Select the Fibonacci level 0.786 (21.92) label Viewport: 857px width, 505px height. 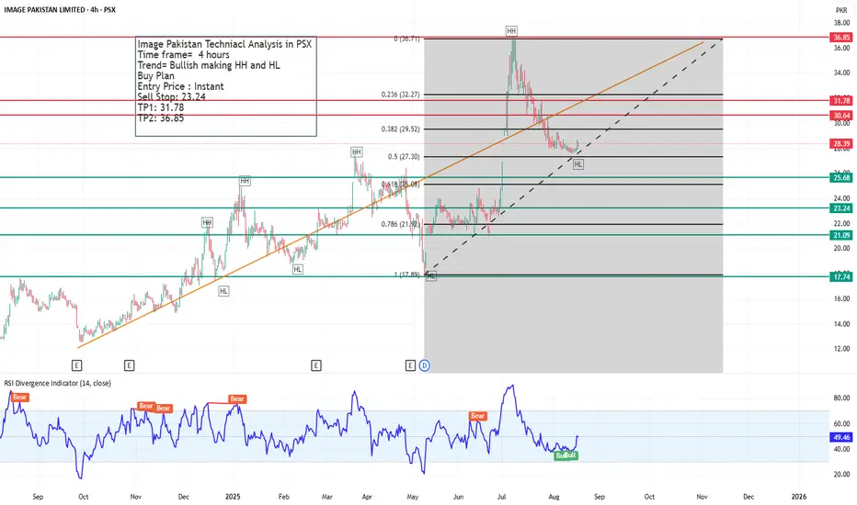point(401,224)
